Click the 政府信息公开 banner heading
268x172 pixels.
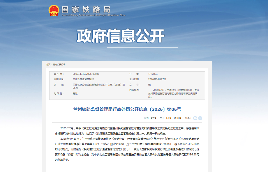[121, 36]
